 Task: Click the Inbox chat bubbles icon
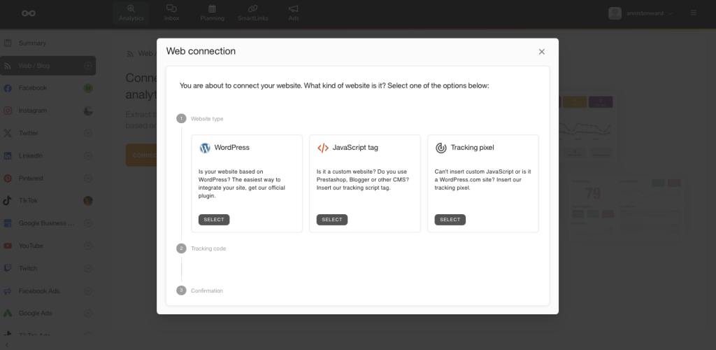pos(172,8)
